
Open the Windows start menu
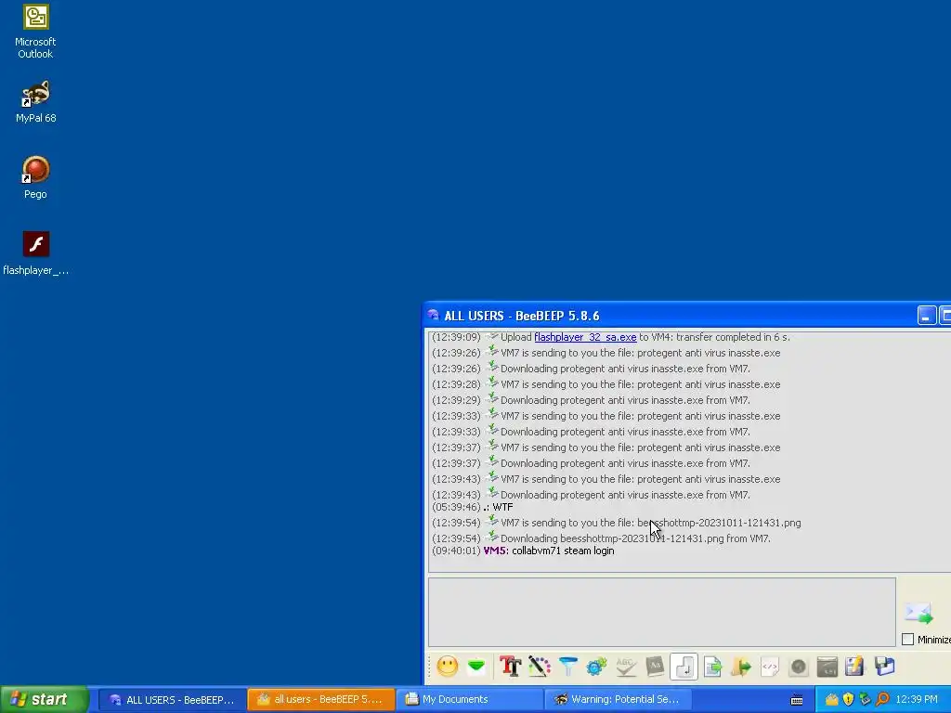point(44,700)
